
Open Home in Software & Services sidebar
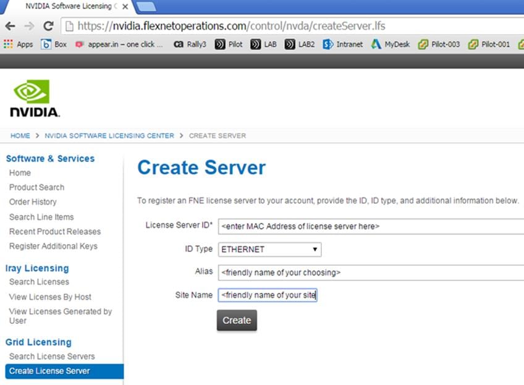tap(20, 173)
